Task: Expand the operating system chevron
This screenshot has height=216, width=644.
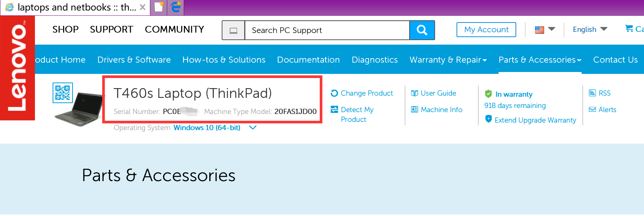Action: [x=253, y=128]
